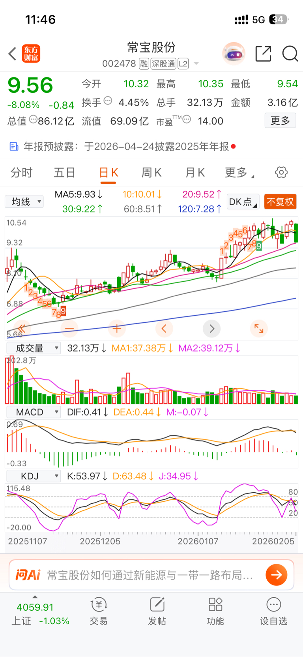Open the search magnifier icon

point(290,54)
